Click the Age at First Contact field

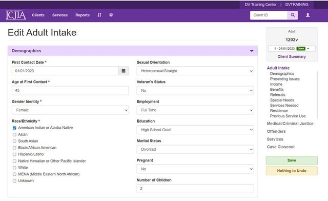point(70,90)
